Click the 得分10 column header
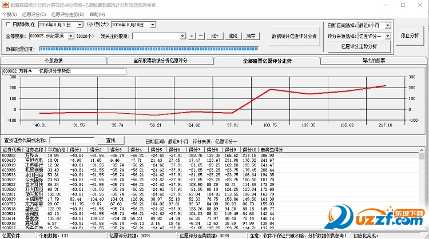Viewport: 429px width, 239px height. pos(249,150)
